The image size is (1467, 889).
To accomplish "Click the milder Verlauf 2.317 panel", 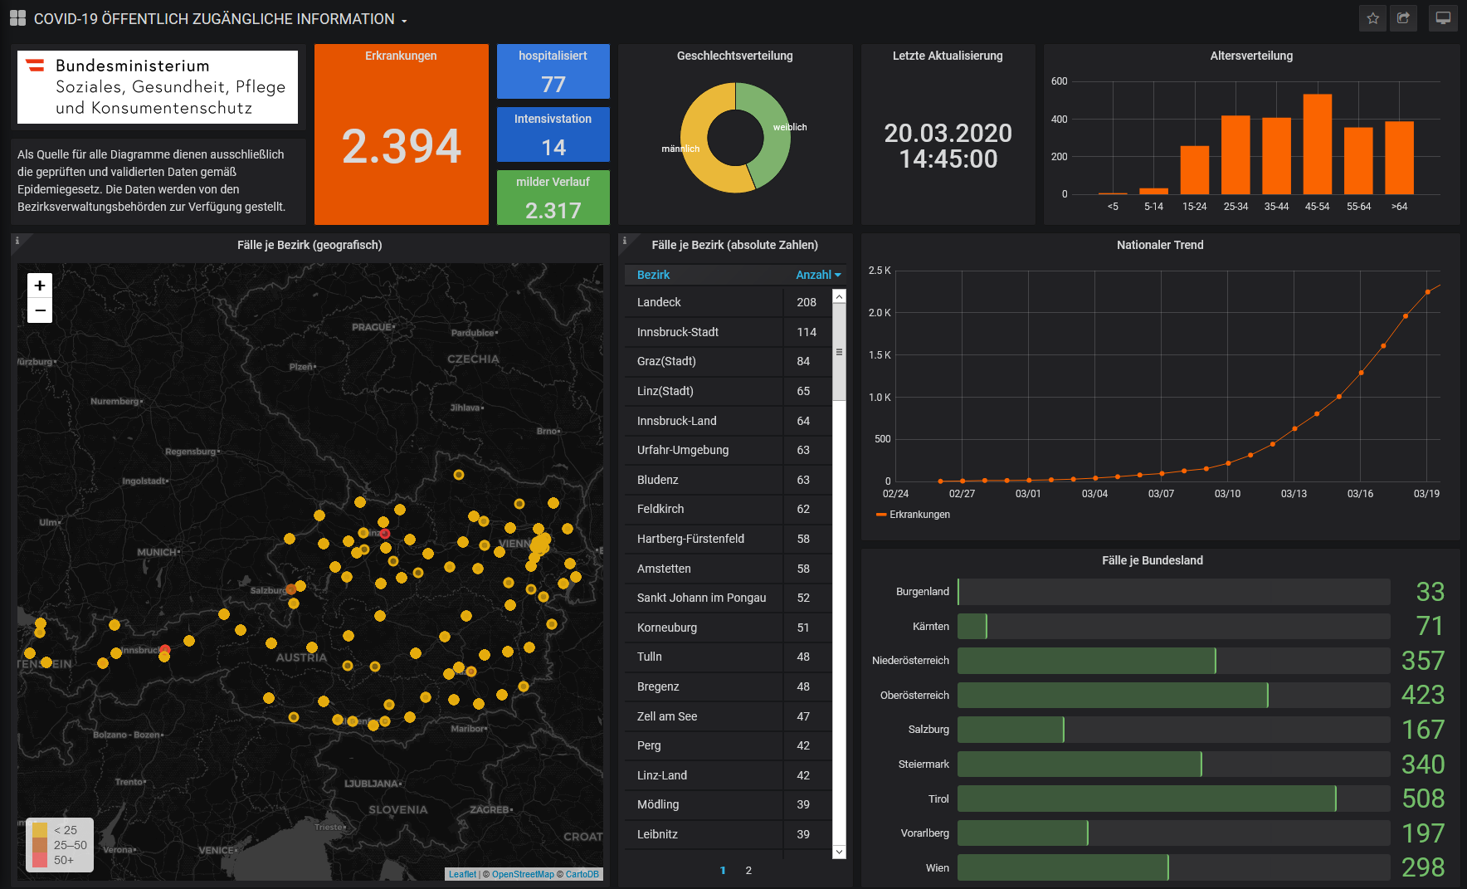I will click(553, 198).
